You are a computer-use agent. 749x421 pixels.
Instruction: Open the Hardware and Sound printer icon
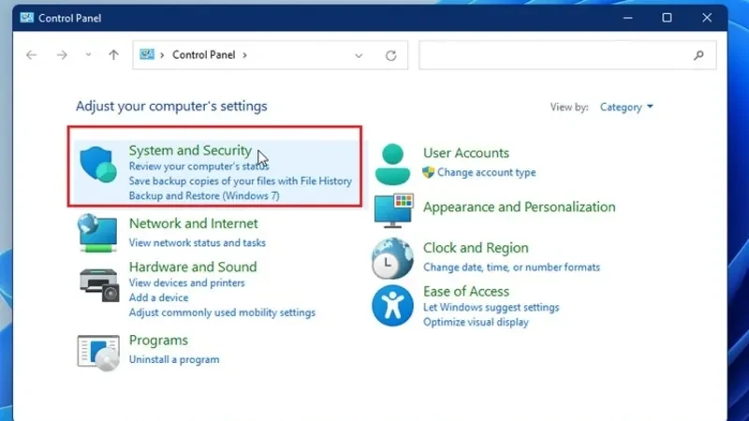[x=99, y=285]
